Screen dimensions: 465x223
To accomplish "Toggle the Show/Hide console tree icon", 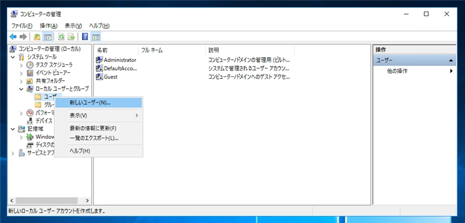I will click(48, 36).
